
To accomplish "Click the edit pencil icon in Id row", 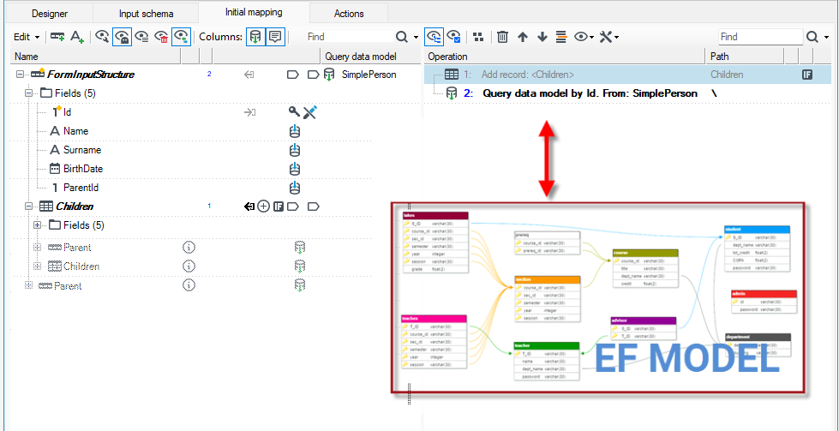I will (310, 111).
